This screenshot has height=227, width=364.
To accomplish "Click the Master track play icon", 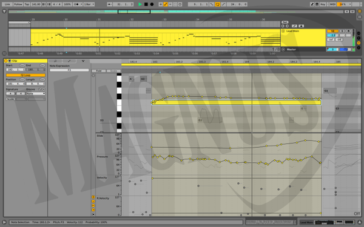I will coord(283,50).
